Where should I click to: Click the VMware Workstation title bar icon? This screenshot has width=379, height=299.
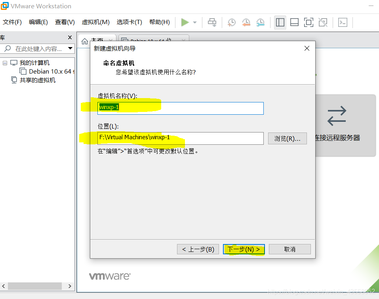(x=5, y=6)
